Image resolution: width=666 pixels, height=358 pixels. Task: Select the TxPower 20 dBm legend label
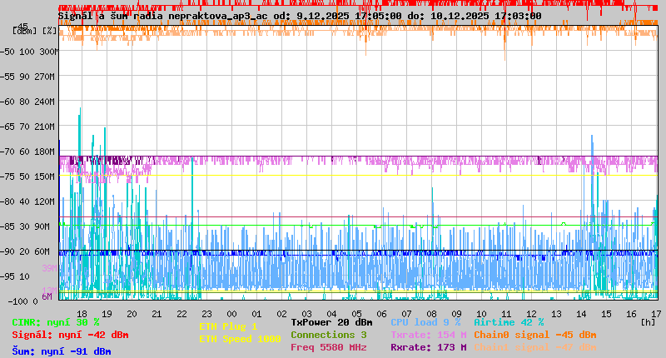[x=331, y=322]
